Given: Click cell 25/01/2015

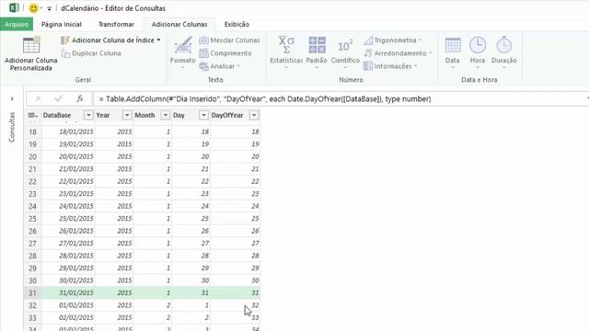Looking at the screenshot, I should click(x=68, y=219).
